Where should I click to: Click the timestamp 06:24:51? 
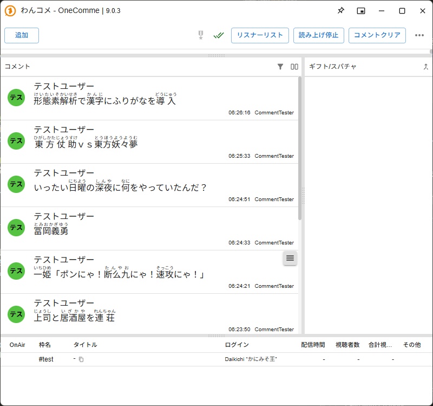point(239,199)
